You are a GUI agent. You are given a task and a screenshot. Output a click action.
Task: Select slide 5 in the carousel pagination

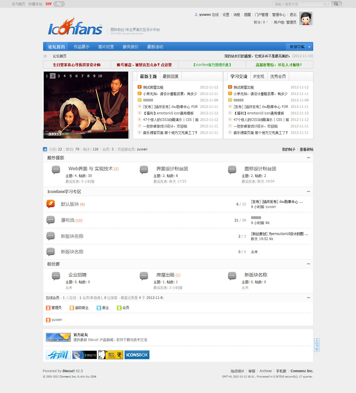click(70, 76)
